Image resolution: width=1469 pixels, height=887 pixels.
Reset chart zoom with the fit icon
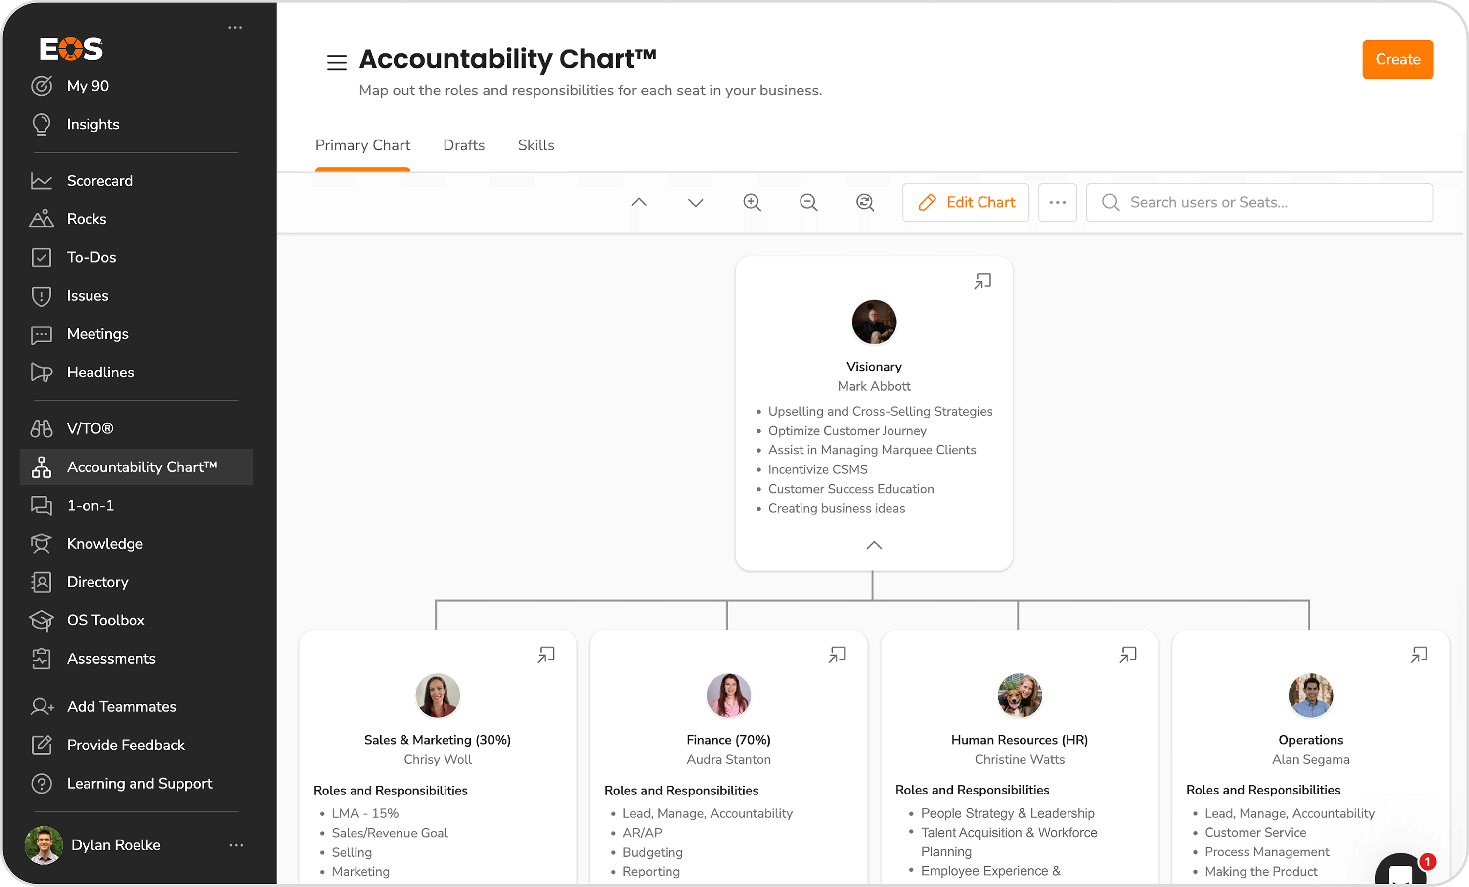point(865,202)
